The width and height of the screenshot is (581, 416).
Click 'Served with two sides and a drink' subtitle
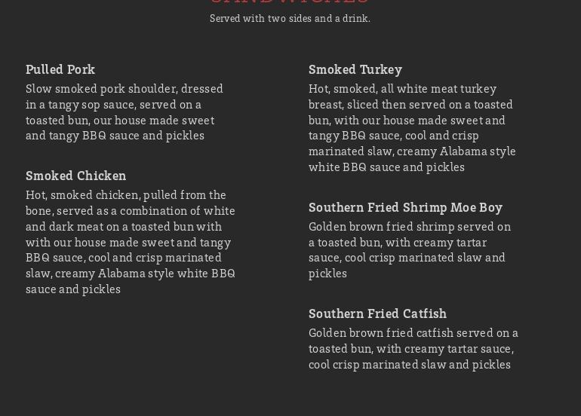click(x=290, y=19)
